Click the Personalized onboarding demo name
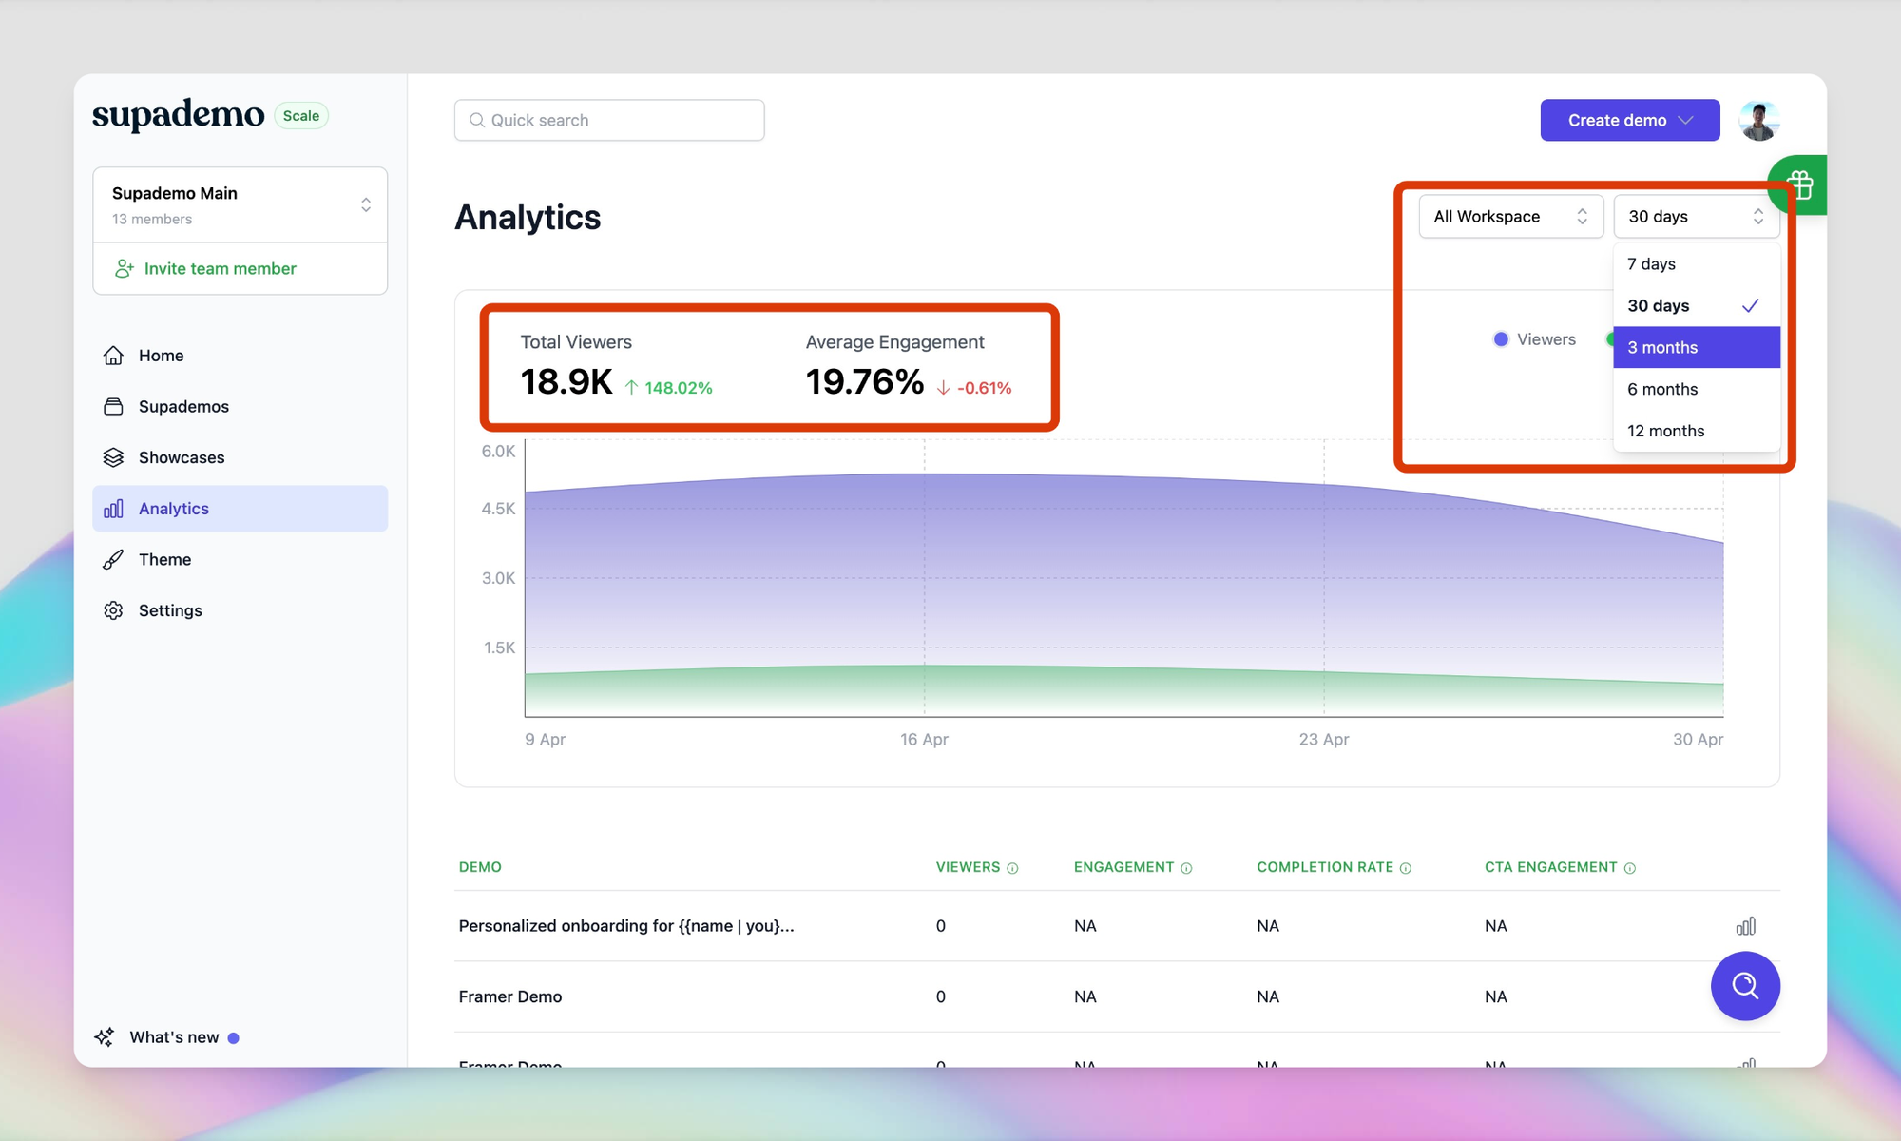This screenshot has width=1901, height=1141. [x=626, y=926]
